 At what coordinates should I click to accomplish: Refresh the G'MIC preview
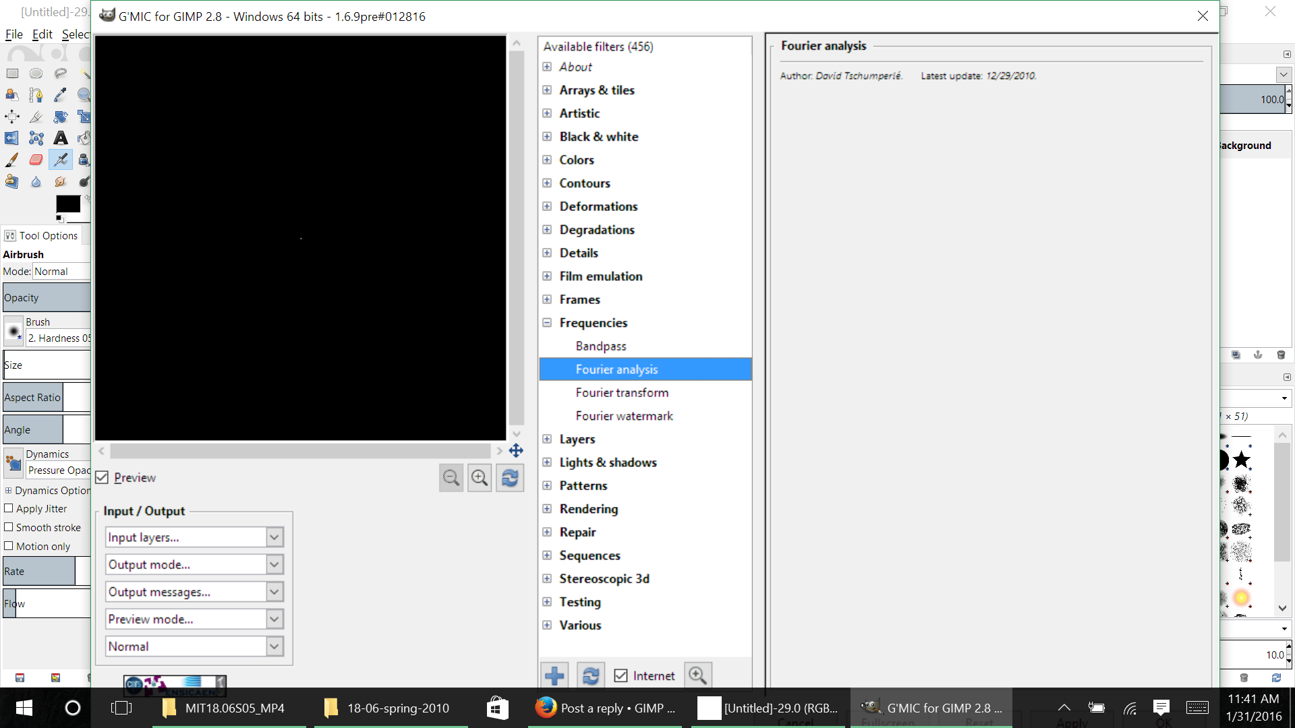point(510,478)
